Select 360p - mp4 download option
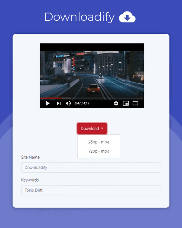 tap(99, 142)
